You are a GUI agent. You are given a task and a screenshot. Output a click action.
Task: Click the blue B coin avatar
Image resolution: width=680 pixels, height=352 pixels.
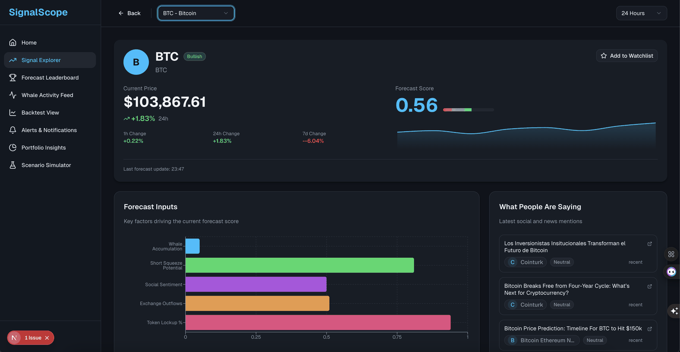136,62
